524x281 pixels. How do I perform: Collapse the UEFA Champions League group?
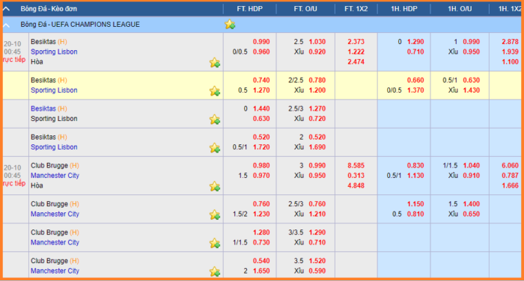coord(6,25)
